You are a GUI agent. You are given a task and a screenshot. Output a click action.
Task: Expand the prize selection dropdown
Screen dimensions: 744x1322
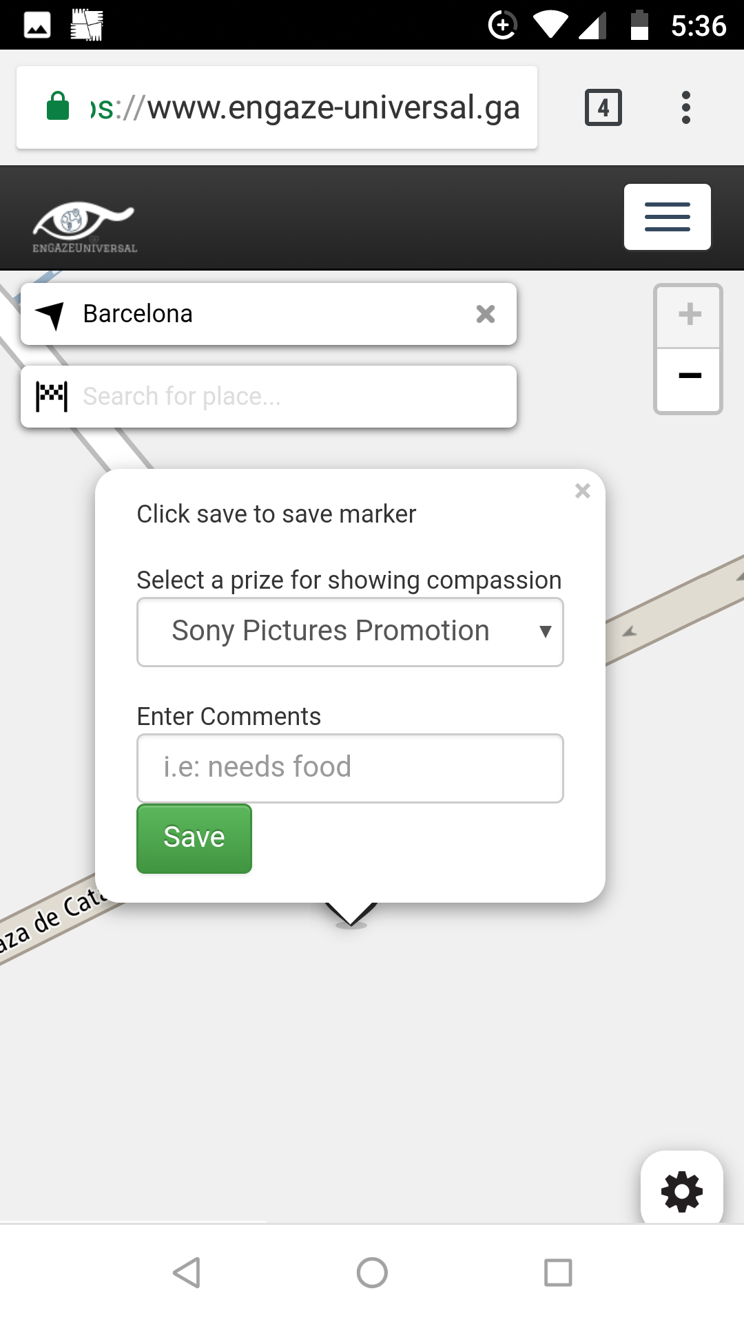350,632
